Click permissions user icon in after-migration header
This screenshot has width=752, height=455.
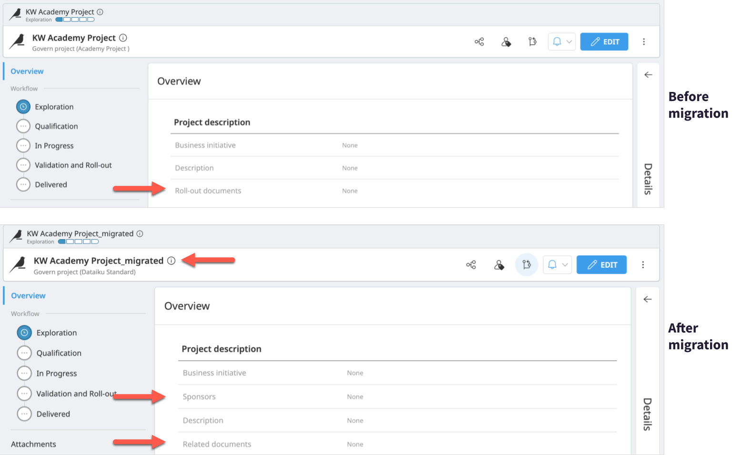(499, 265)
